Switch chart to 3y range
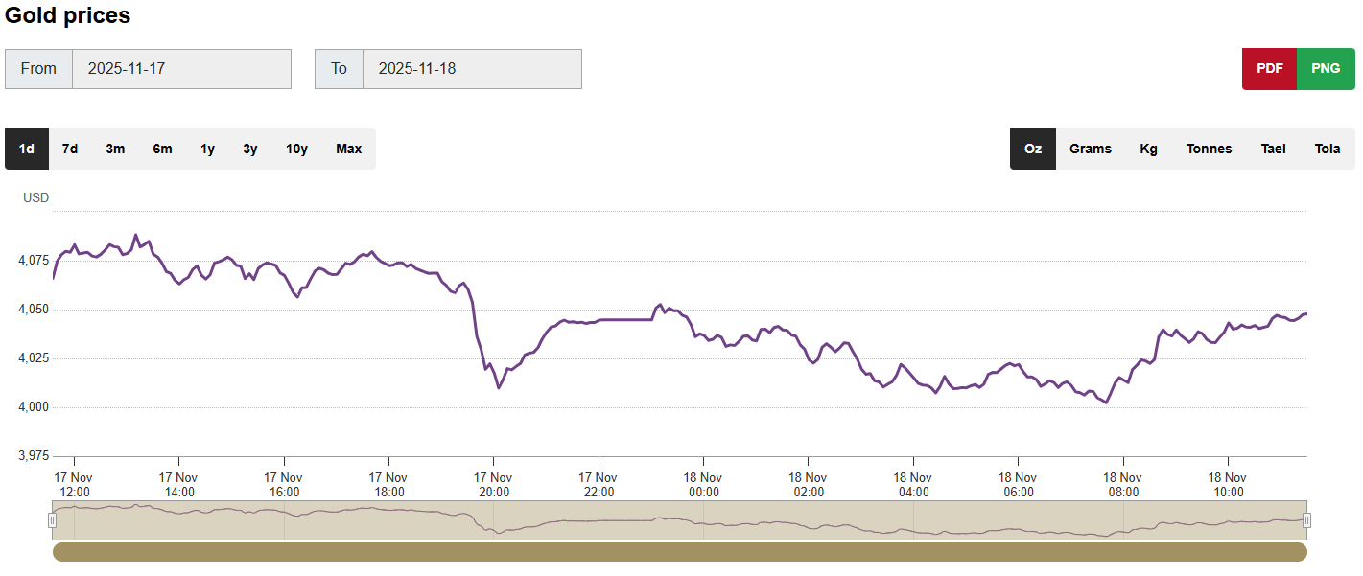Viewport: 1363px width, 576px height. [249, 150]
